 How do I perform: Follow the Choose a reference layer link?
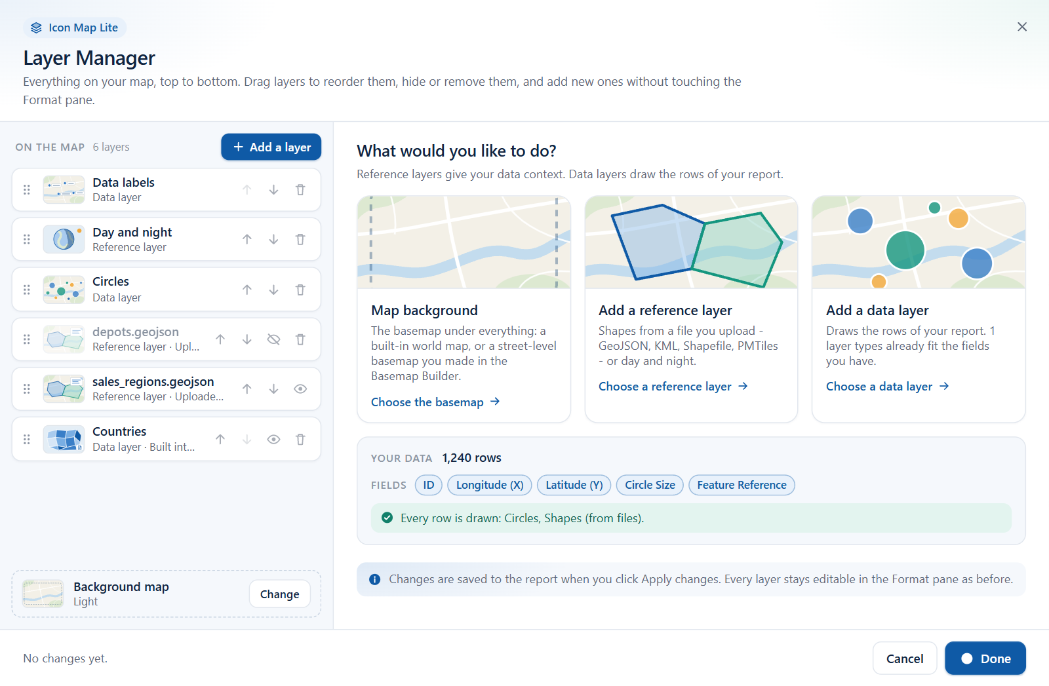[673, 387]
